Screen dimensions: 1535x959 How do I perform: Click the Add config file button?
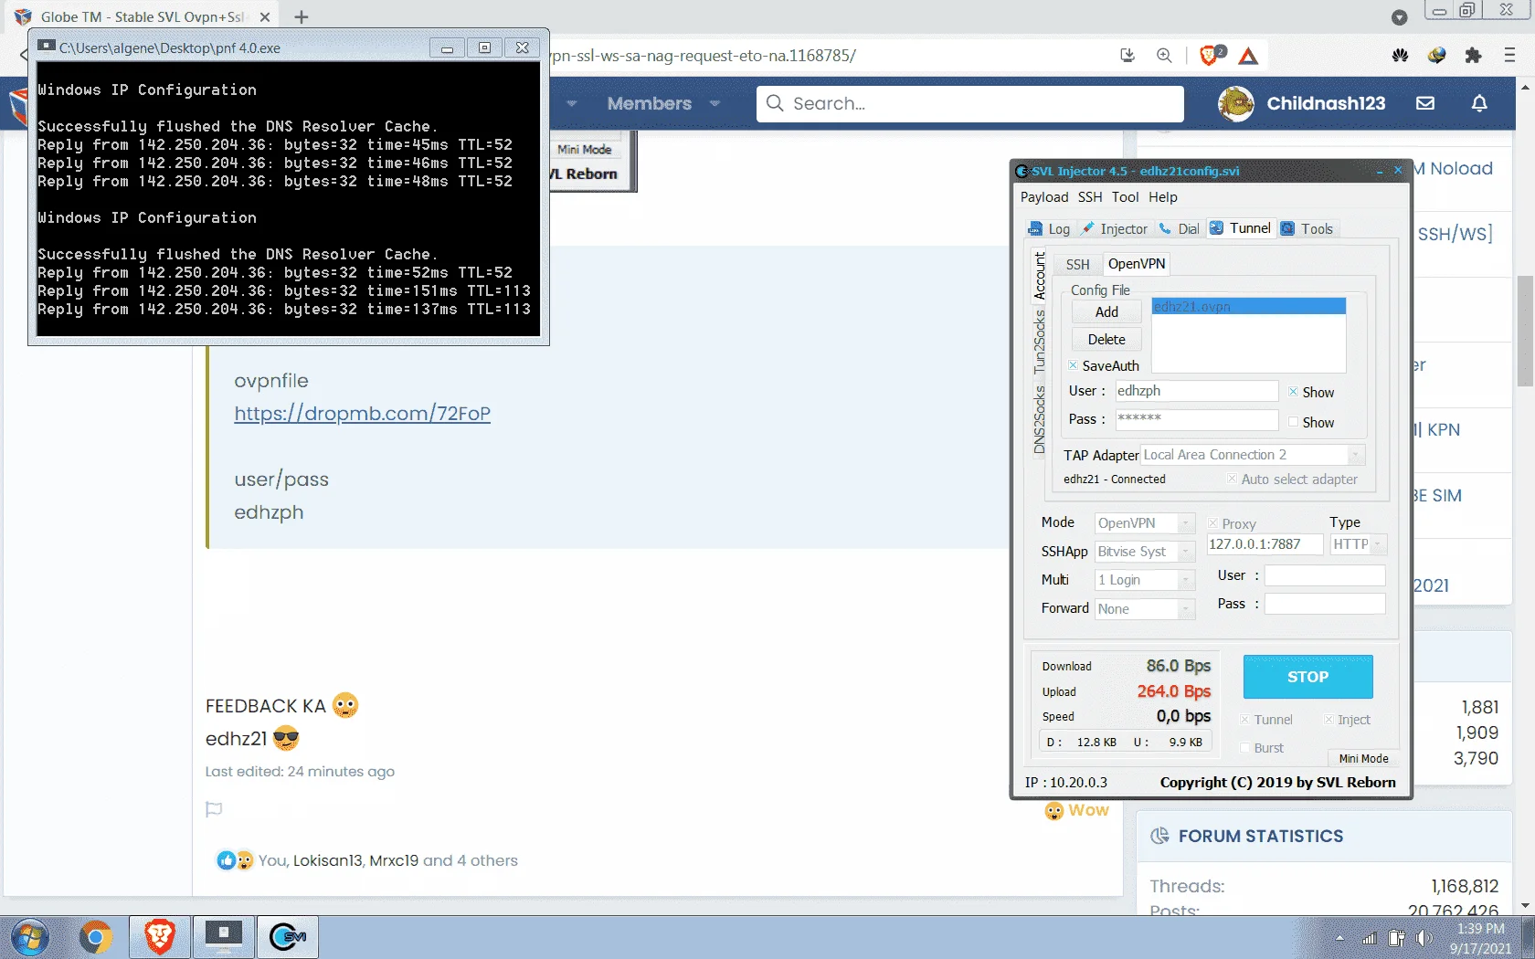1106,312
